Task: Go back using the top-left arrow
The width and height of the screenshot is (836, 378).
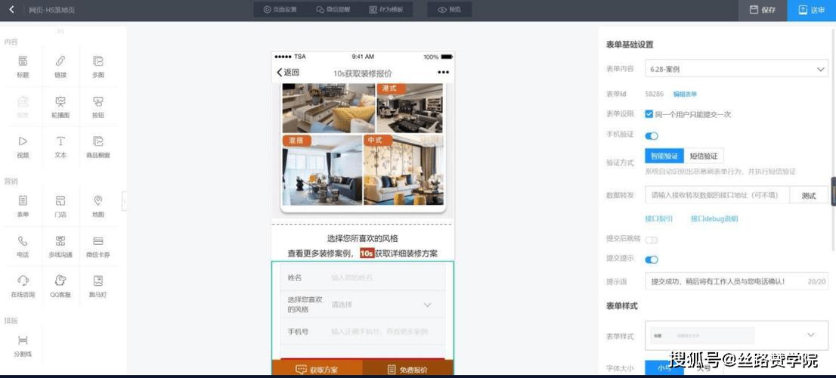Action: pyautogui.click(x=12, y=10)
